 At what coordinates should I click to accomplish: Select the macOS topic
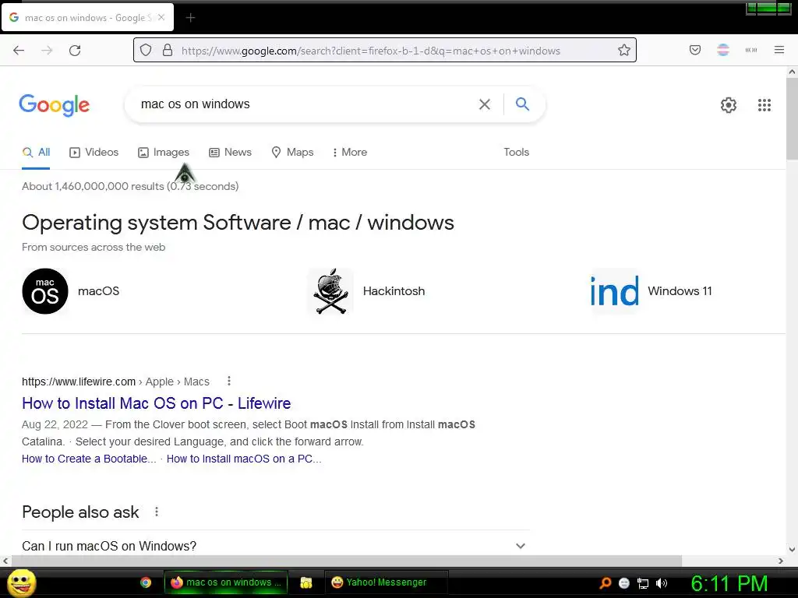click(x=71, y=291)
